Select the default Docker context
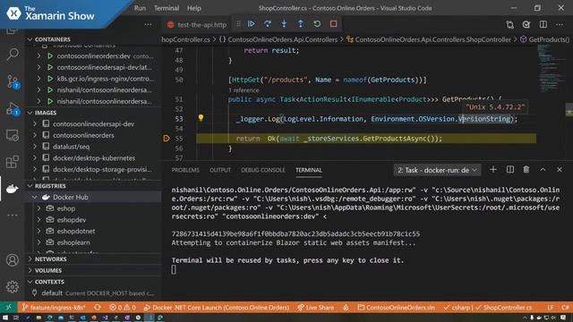Image resolution: width=573 pixels, height=322 pixels. click(x=93, y=292)
